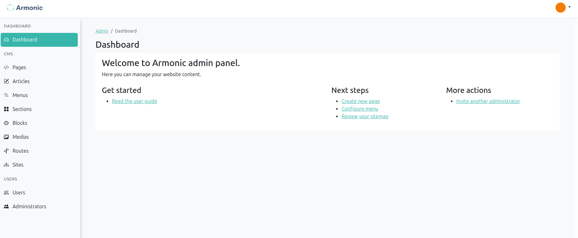Image resolution: width=578 pixels, height=238 pixels.
Task: Click the Menus list icon
Action: point(6,95)
